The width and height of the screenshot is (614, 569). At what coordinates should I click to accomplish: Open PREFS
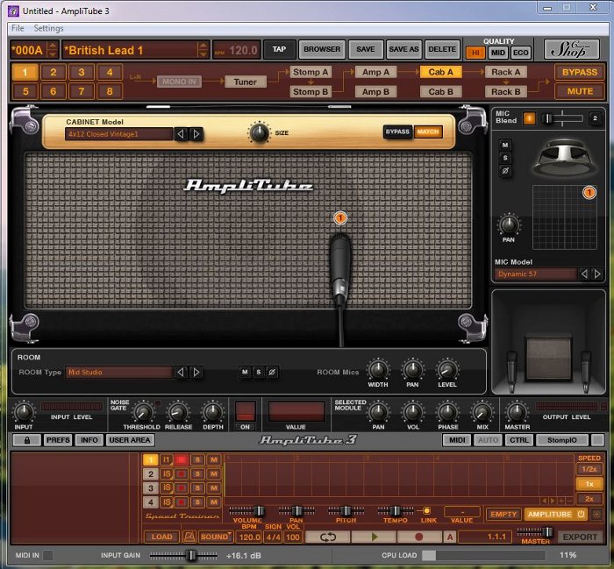tap(58, 440)
